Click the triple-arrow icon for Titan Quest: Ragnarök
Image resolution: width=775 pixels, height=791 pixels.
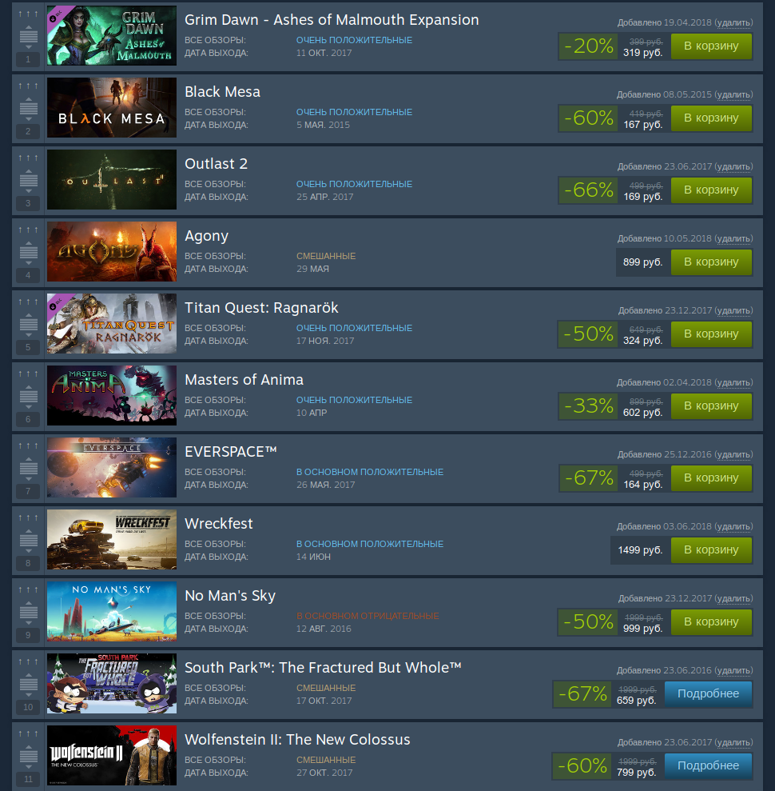[28, 302]
